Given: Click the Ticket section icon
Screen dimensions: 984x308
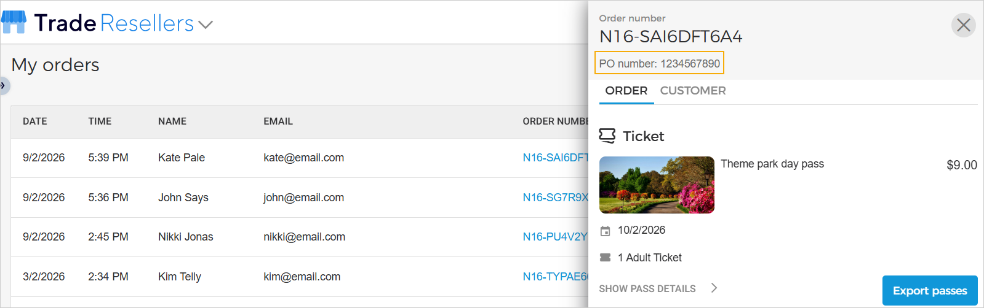Looking at the screenshot, I should pyautogui.click(x=607, y=136).
